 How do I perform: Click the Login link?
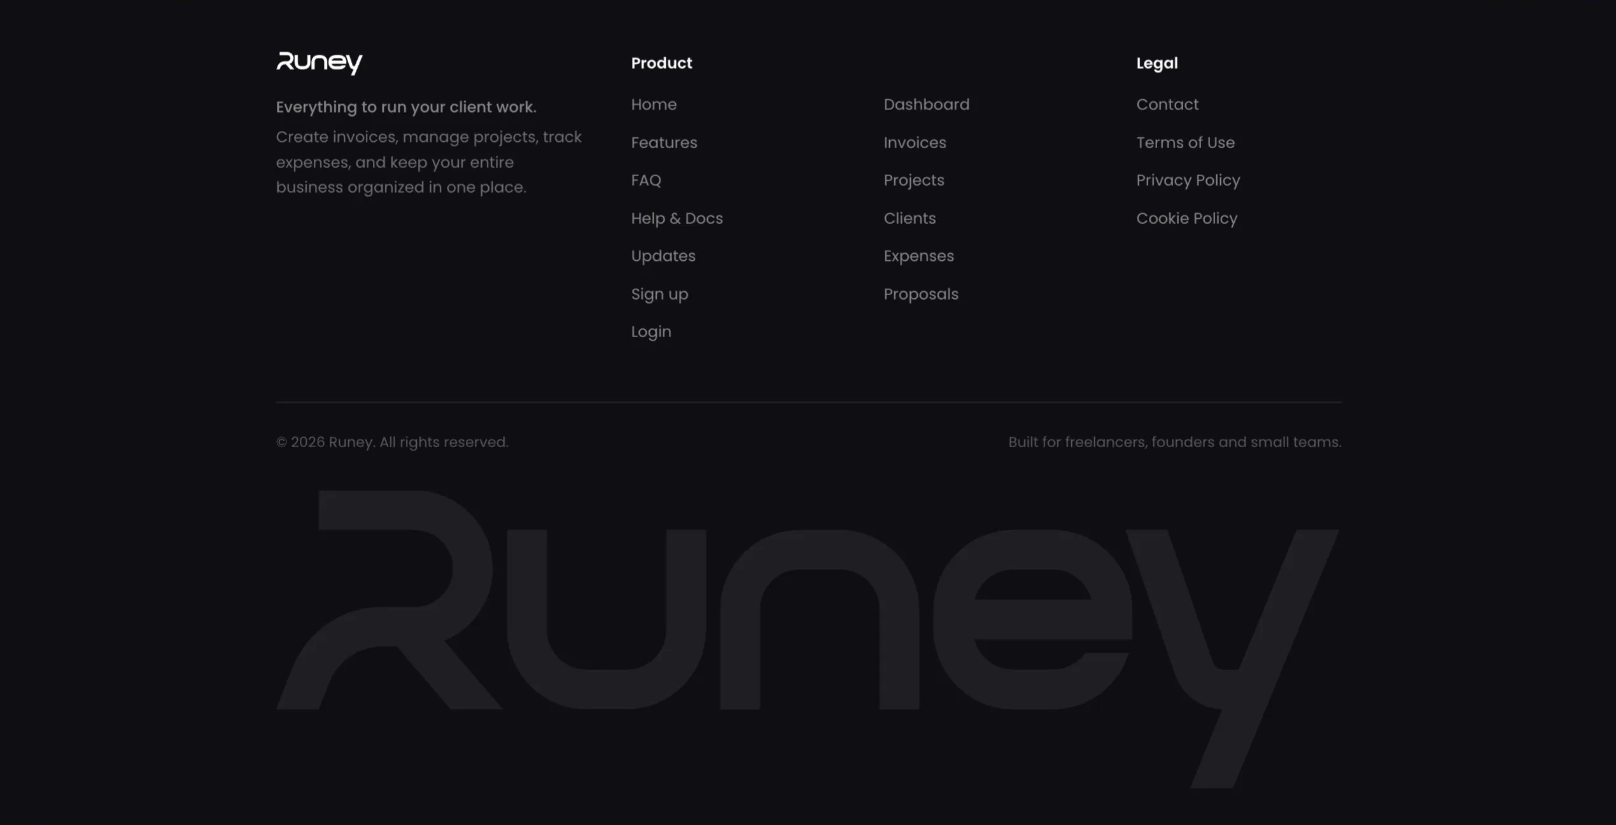point(651,331)
